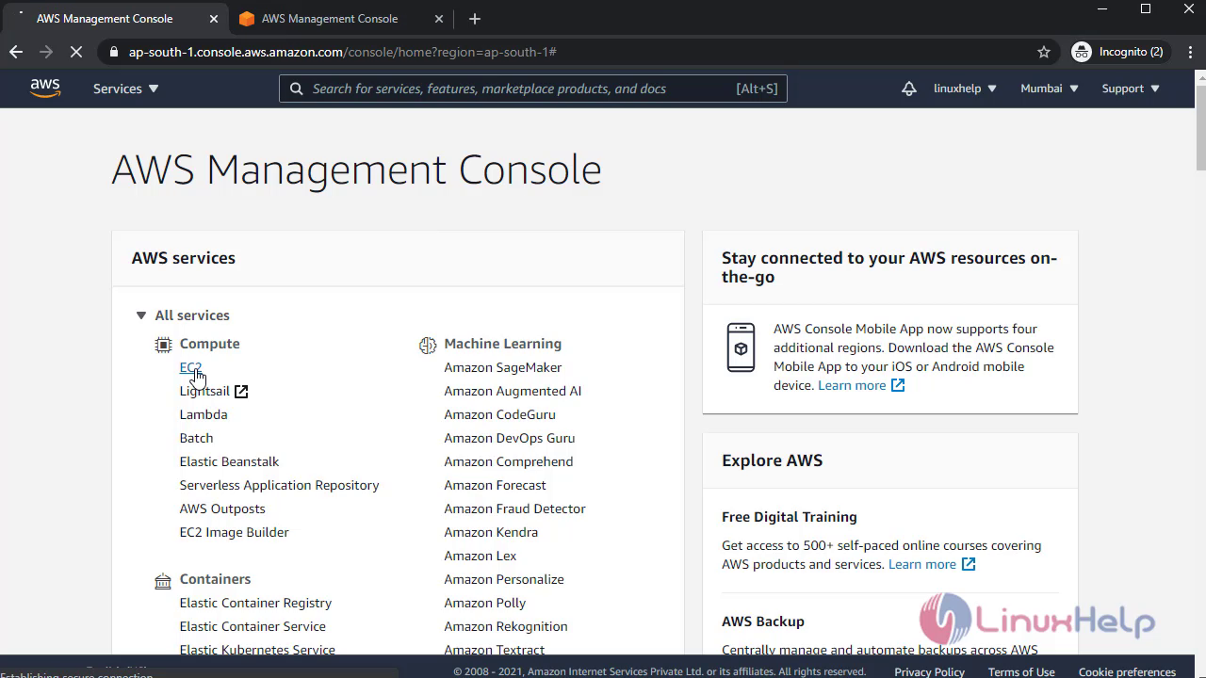Click the search magnifier icon
1206x678 pixels.
[296, 89]
